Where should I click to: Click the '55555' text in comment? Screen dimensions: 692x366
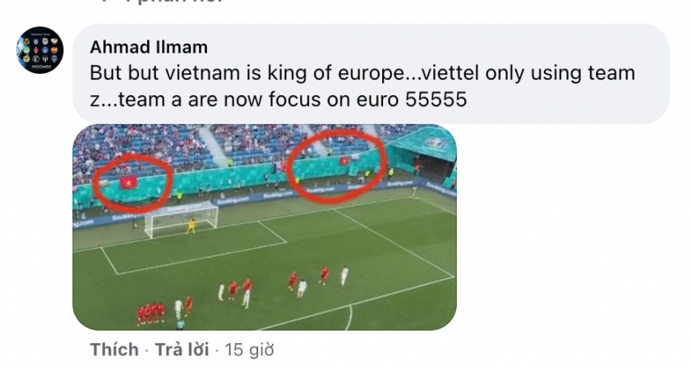436,99
